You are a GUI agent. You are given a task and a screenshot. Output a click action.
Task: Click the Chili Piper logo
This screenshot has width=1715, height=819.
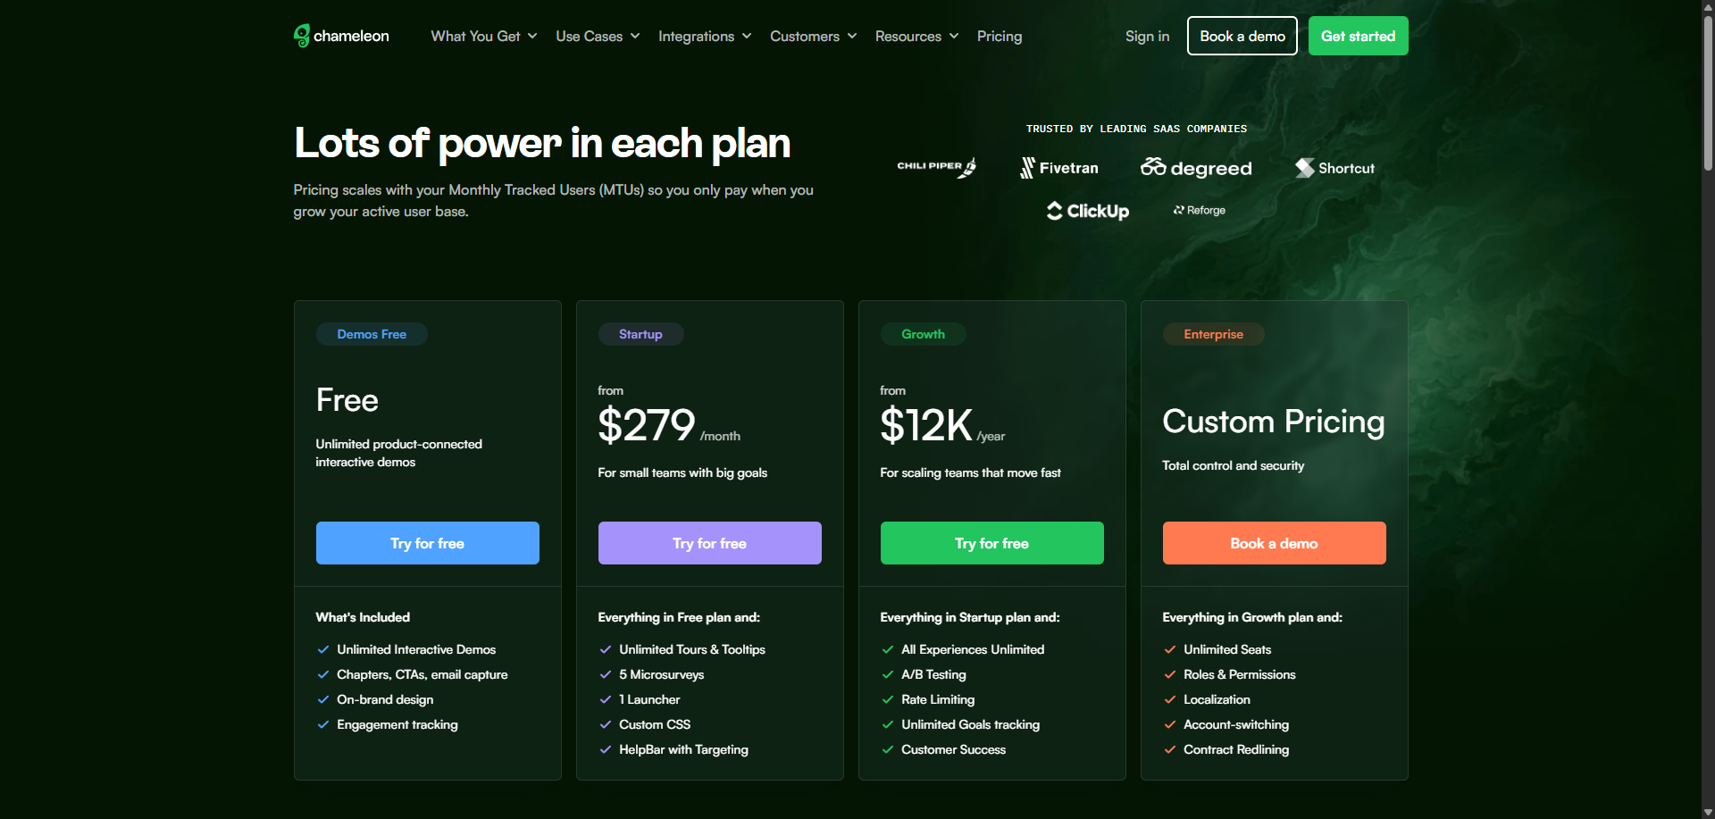(936, 167)
